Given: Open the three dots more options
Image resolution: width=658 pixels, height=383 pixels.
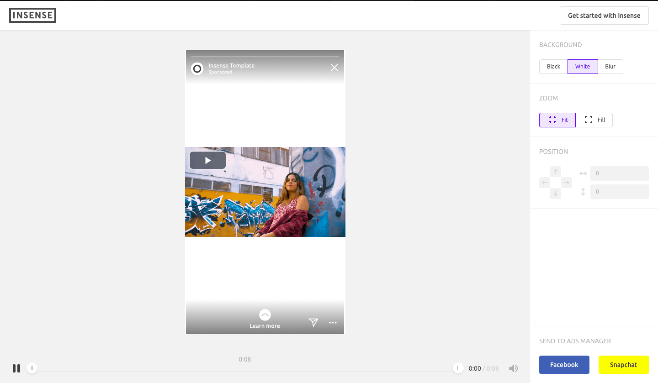Looking at the screenshot, I should tap(333, 323).
